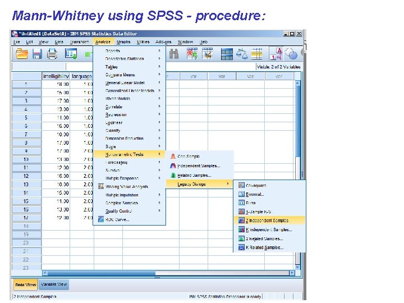Image resolution: width=404 pixels, height=303 pixels.
Task: Click the intelligibility value 16.00 in row 12
Action: (56, 176)
